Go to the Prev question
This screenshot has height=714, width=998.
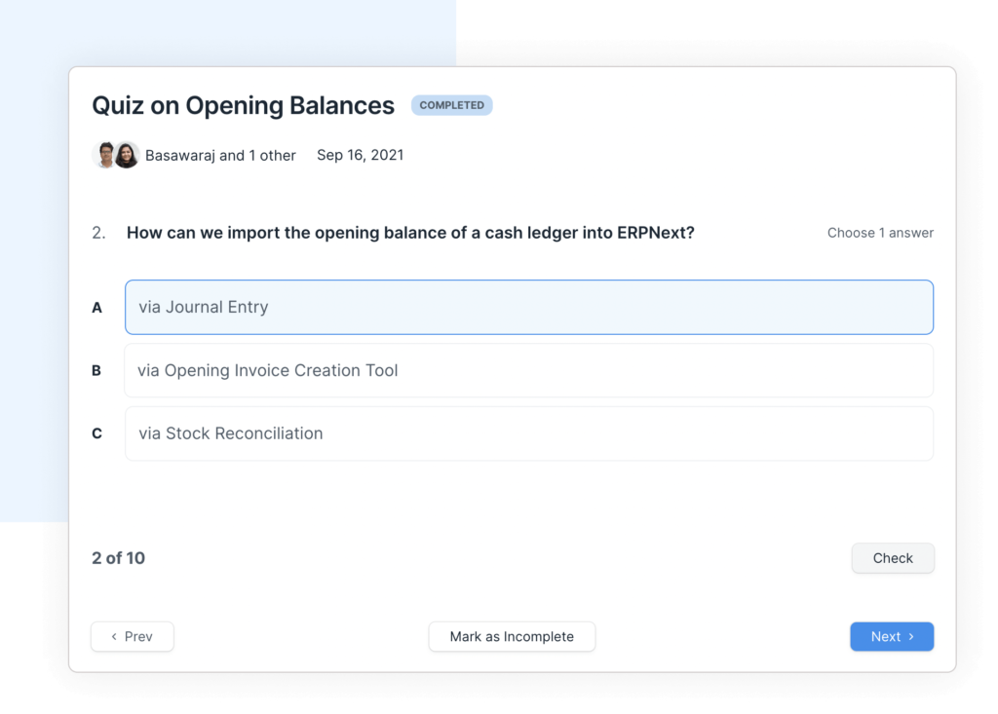tap(133, 637)
